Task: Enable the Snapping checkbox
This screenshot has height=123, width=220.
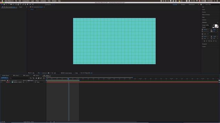Action: [x=46, y=4]
